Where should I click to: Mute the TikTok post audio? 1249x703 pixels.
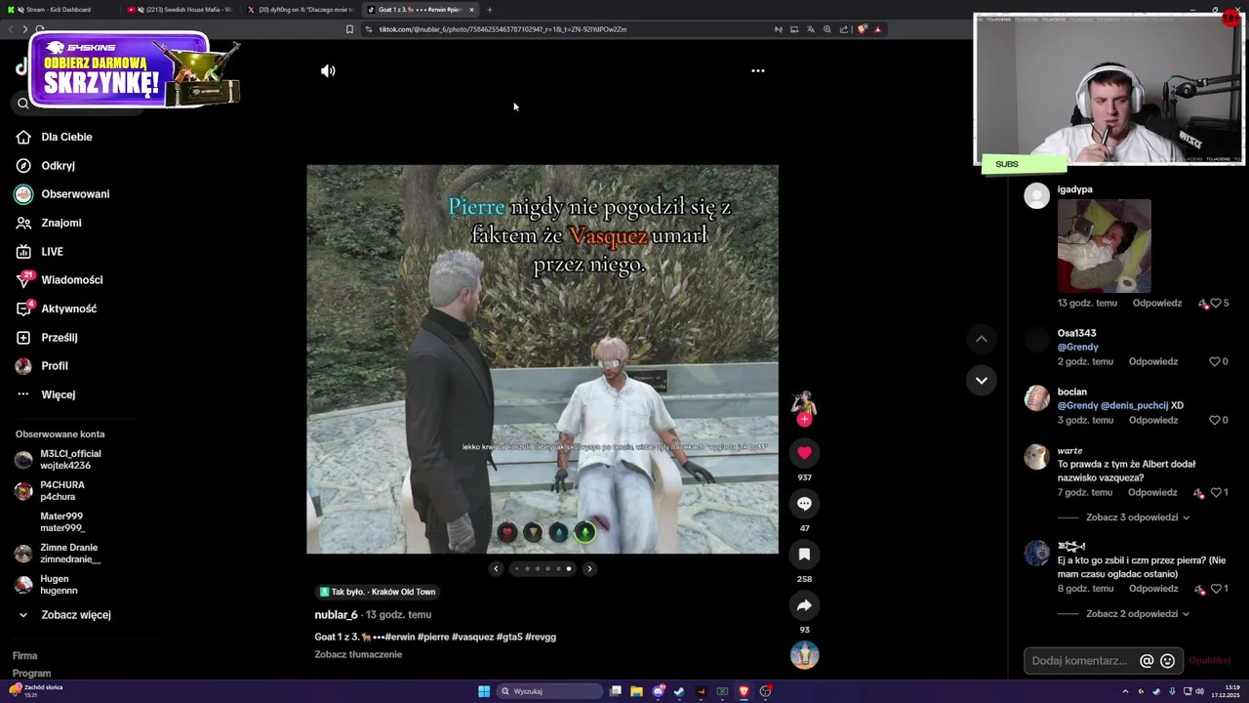click(x=328, y=70)
